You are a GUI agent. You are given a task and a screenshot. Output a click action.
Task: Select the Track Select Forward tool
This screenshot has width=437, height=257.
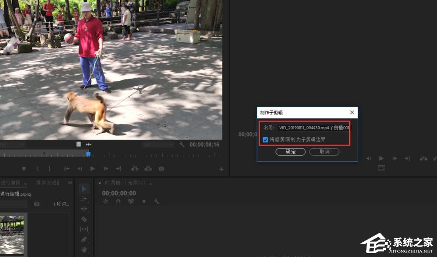(x=84, y=199)
